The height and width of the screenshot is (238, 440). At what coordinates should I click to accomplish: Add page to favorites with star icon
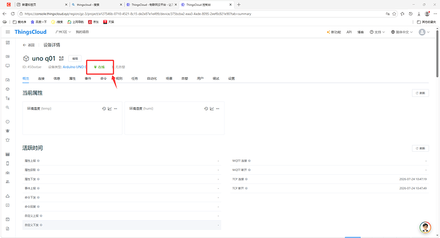pos(394,14)
